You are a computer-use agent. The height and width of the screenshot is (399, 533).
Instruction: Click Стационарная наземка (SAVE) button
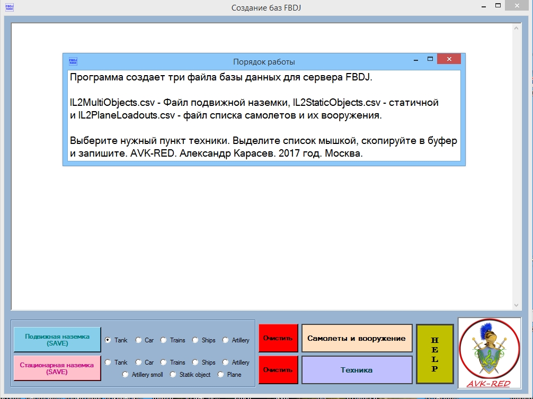57,368
